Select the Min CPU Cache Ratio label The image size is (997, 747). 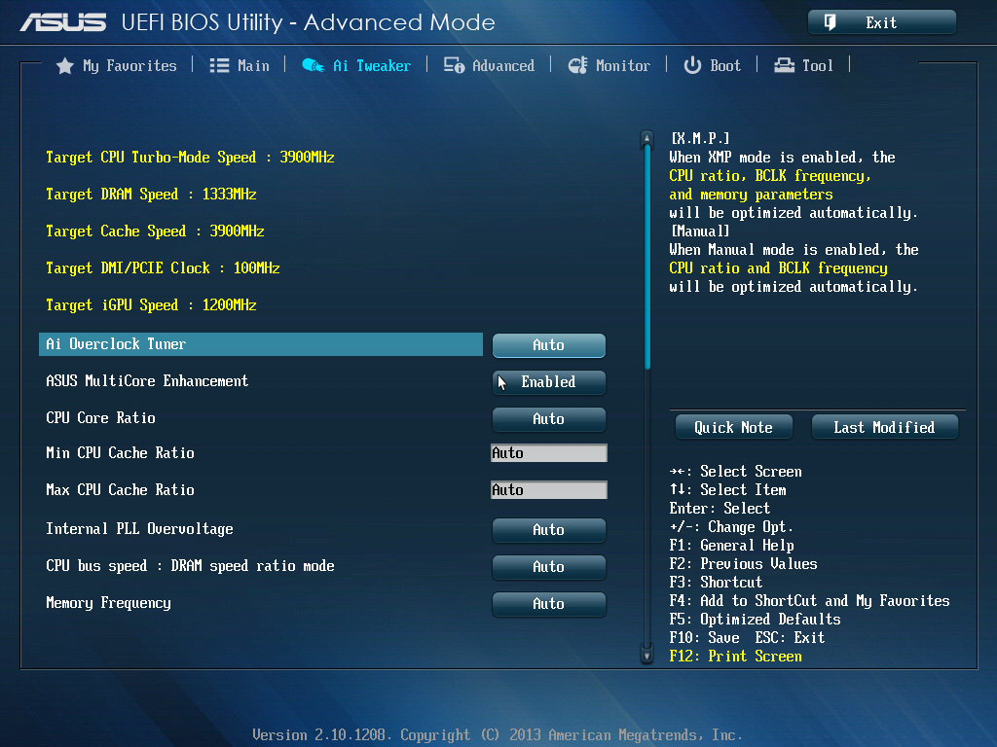120,453
